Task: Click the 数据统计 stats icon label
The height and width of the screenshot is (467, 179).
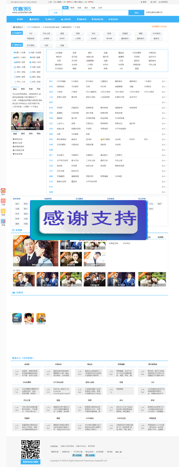Action: 18,27
